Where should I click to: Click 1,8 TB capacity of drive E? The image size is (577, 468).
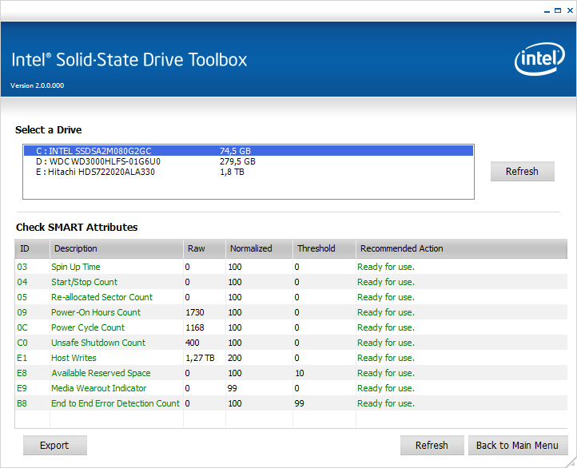pos(233,172)
